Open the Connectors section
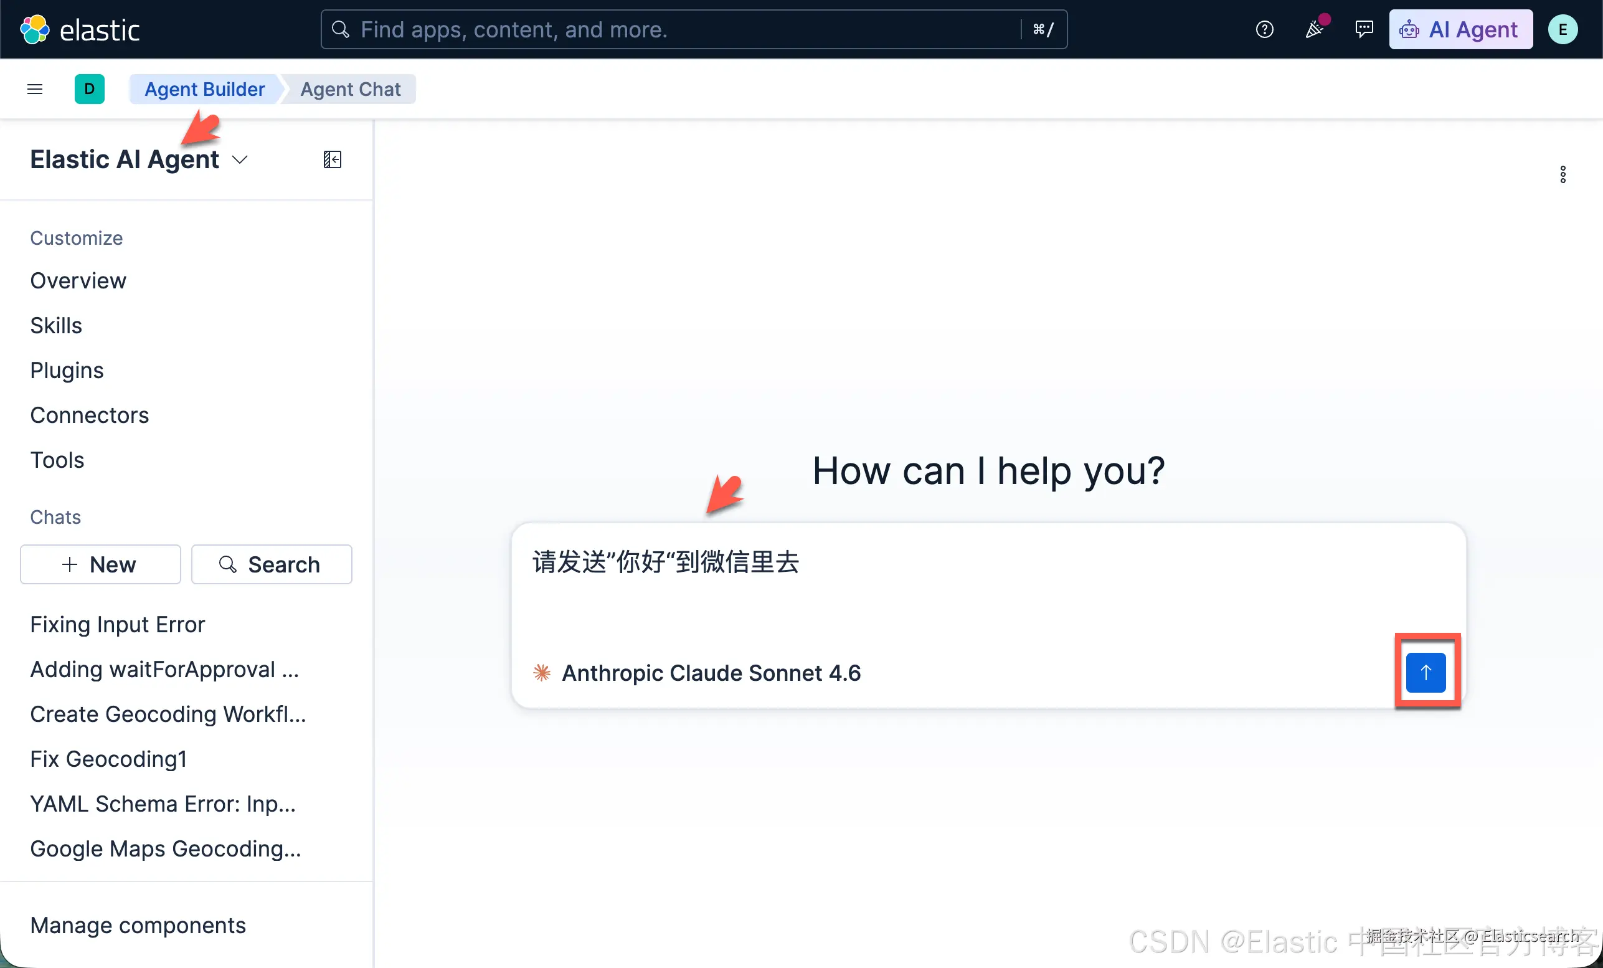The image size is (1603, 968). pyautogui.click(x=89, y=415)
